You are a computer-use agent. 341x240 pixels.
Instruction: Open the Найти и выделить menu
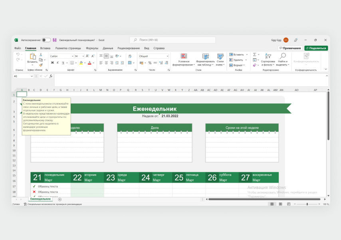click(x=283, y=60)
